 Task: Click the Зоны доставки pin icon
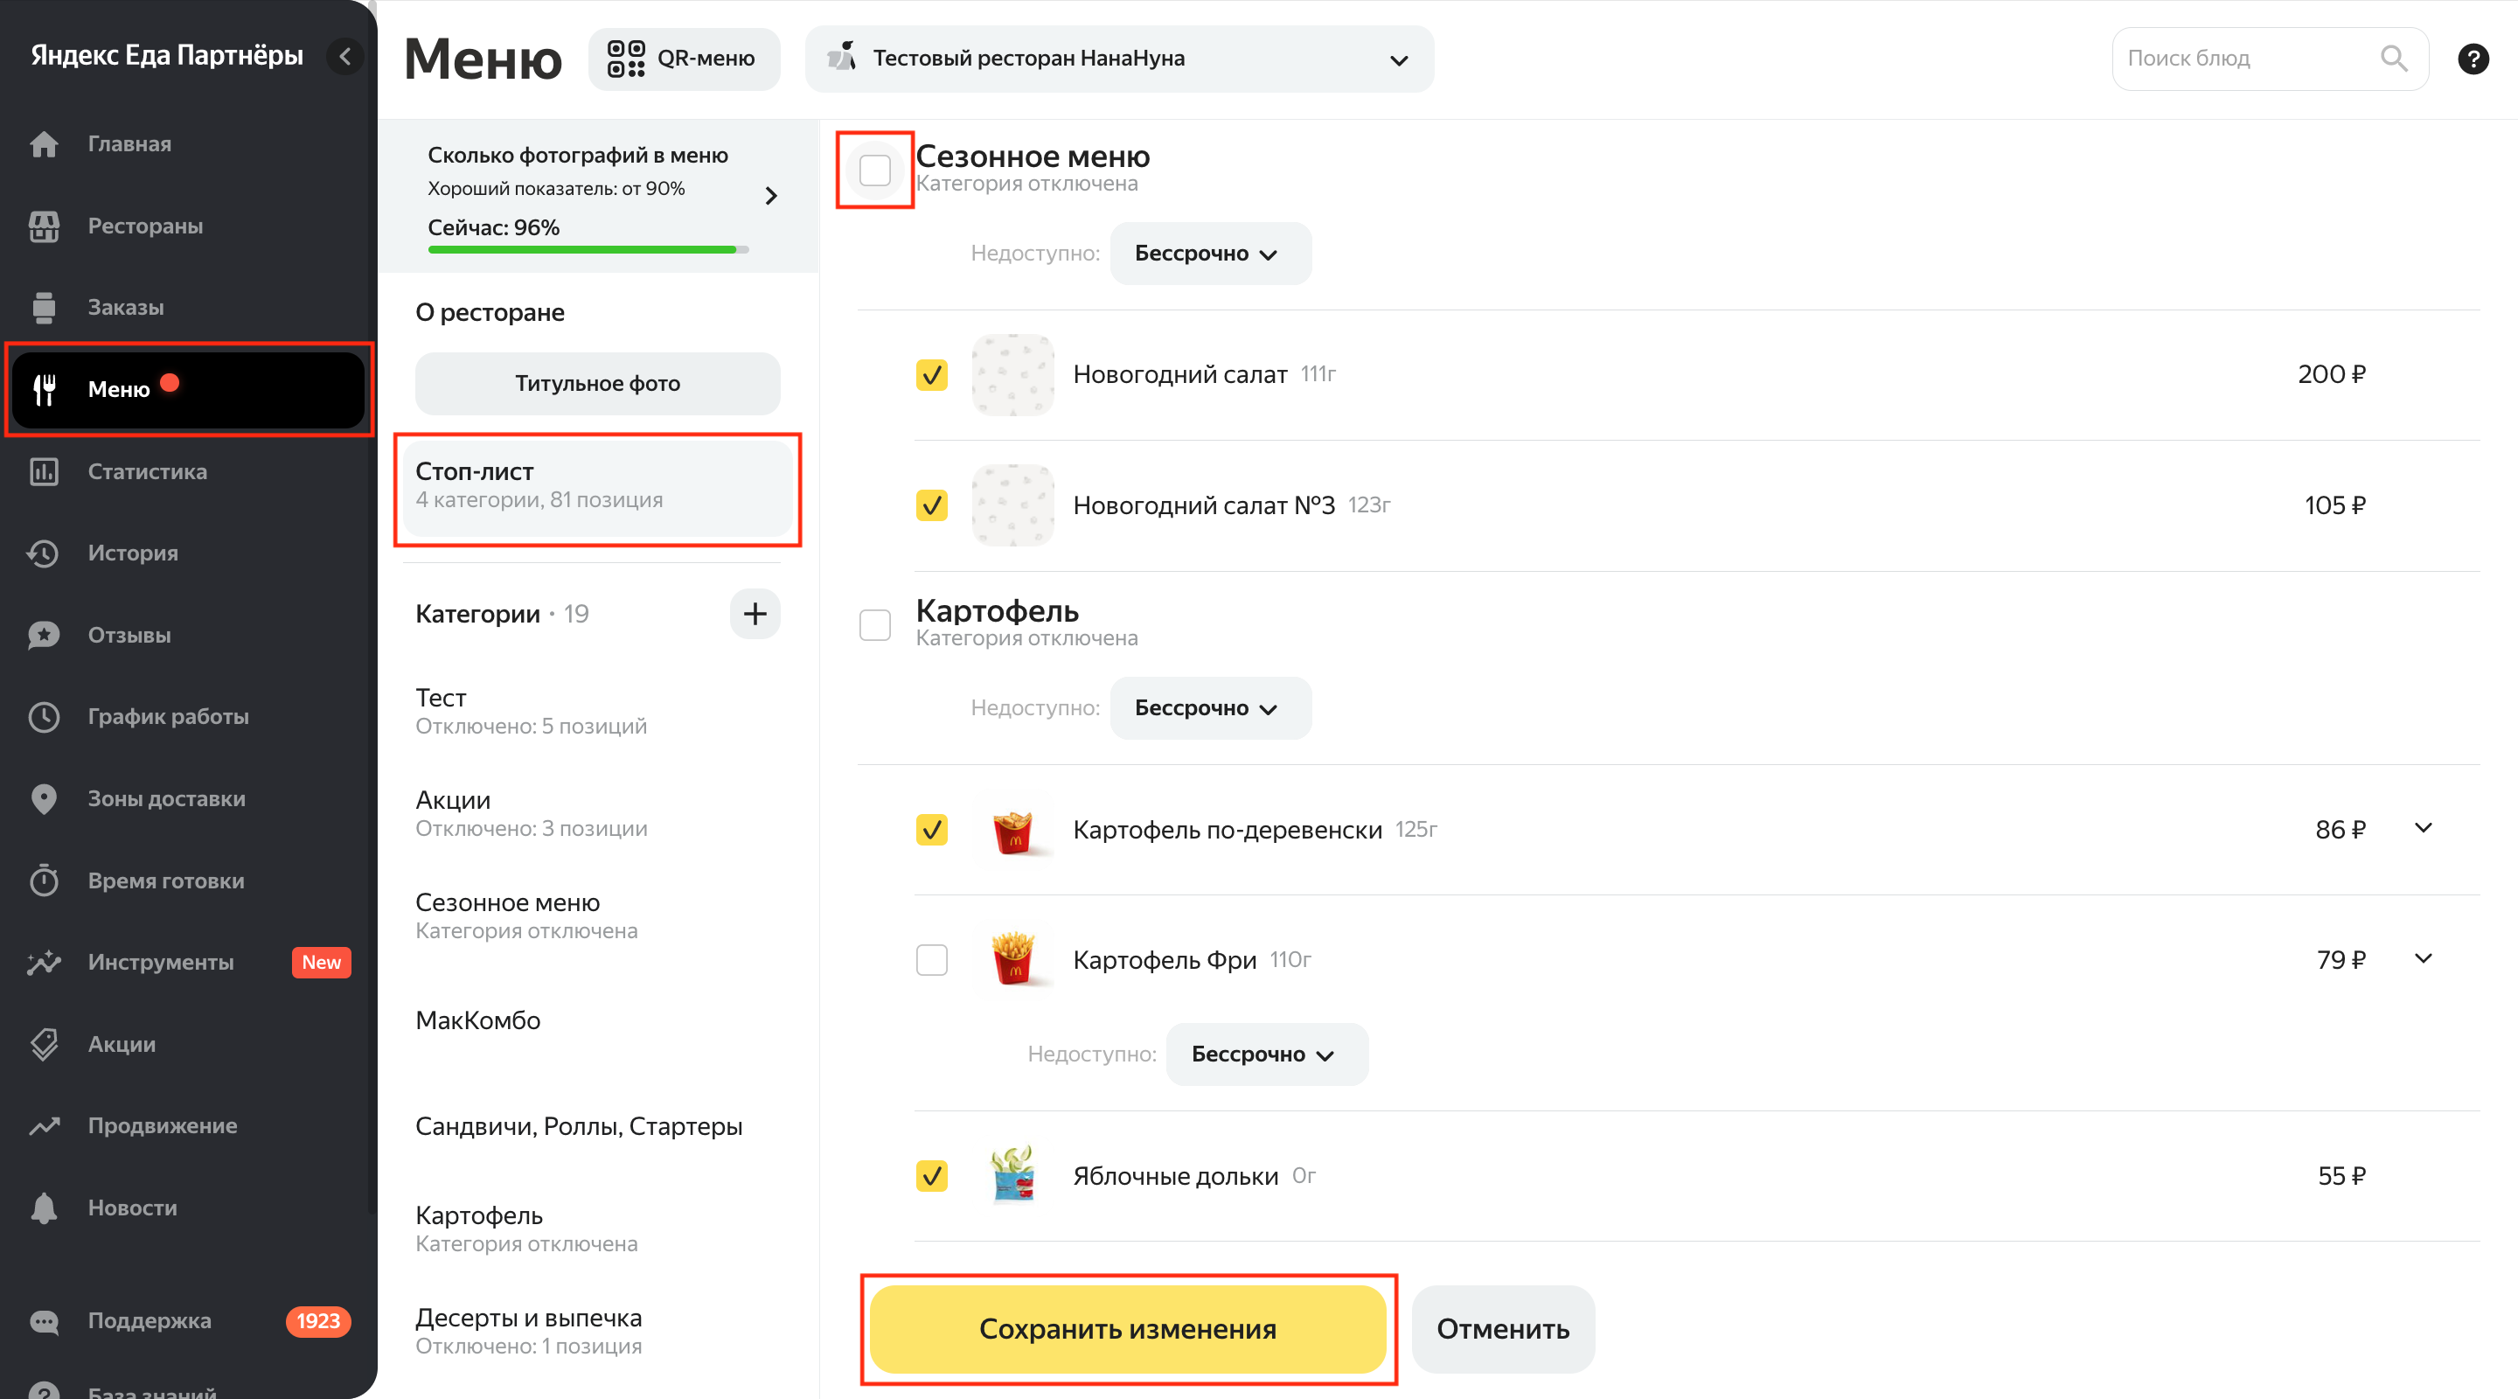coord(44,798)
